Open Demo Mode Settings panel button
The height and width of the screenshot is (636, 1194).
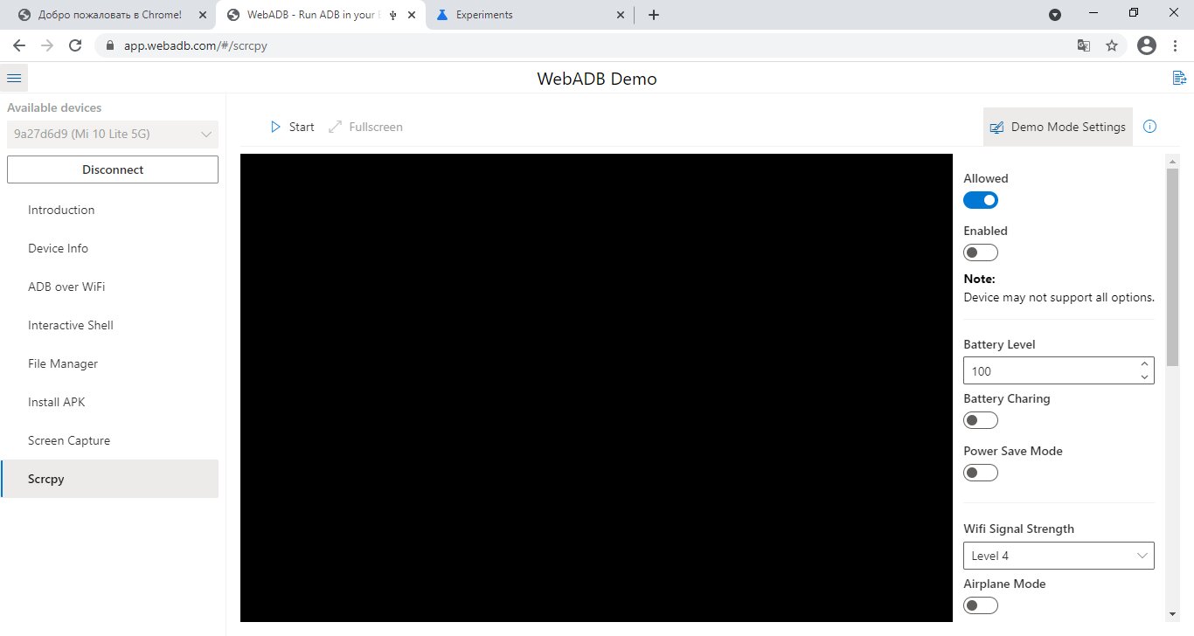1058,127
